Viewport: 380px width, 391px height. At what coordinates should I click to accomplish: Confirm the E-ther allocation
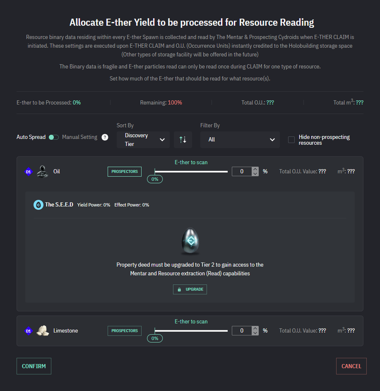click(34, 366)
